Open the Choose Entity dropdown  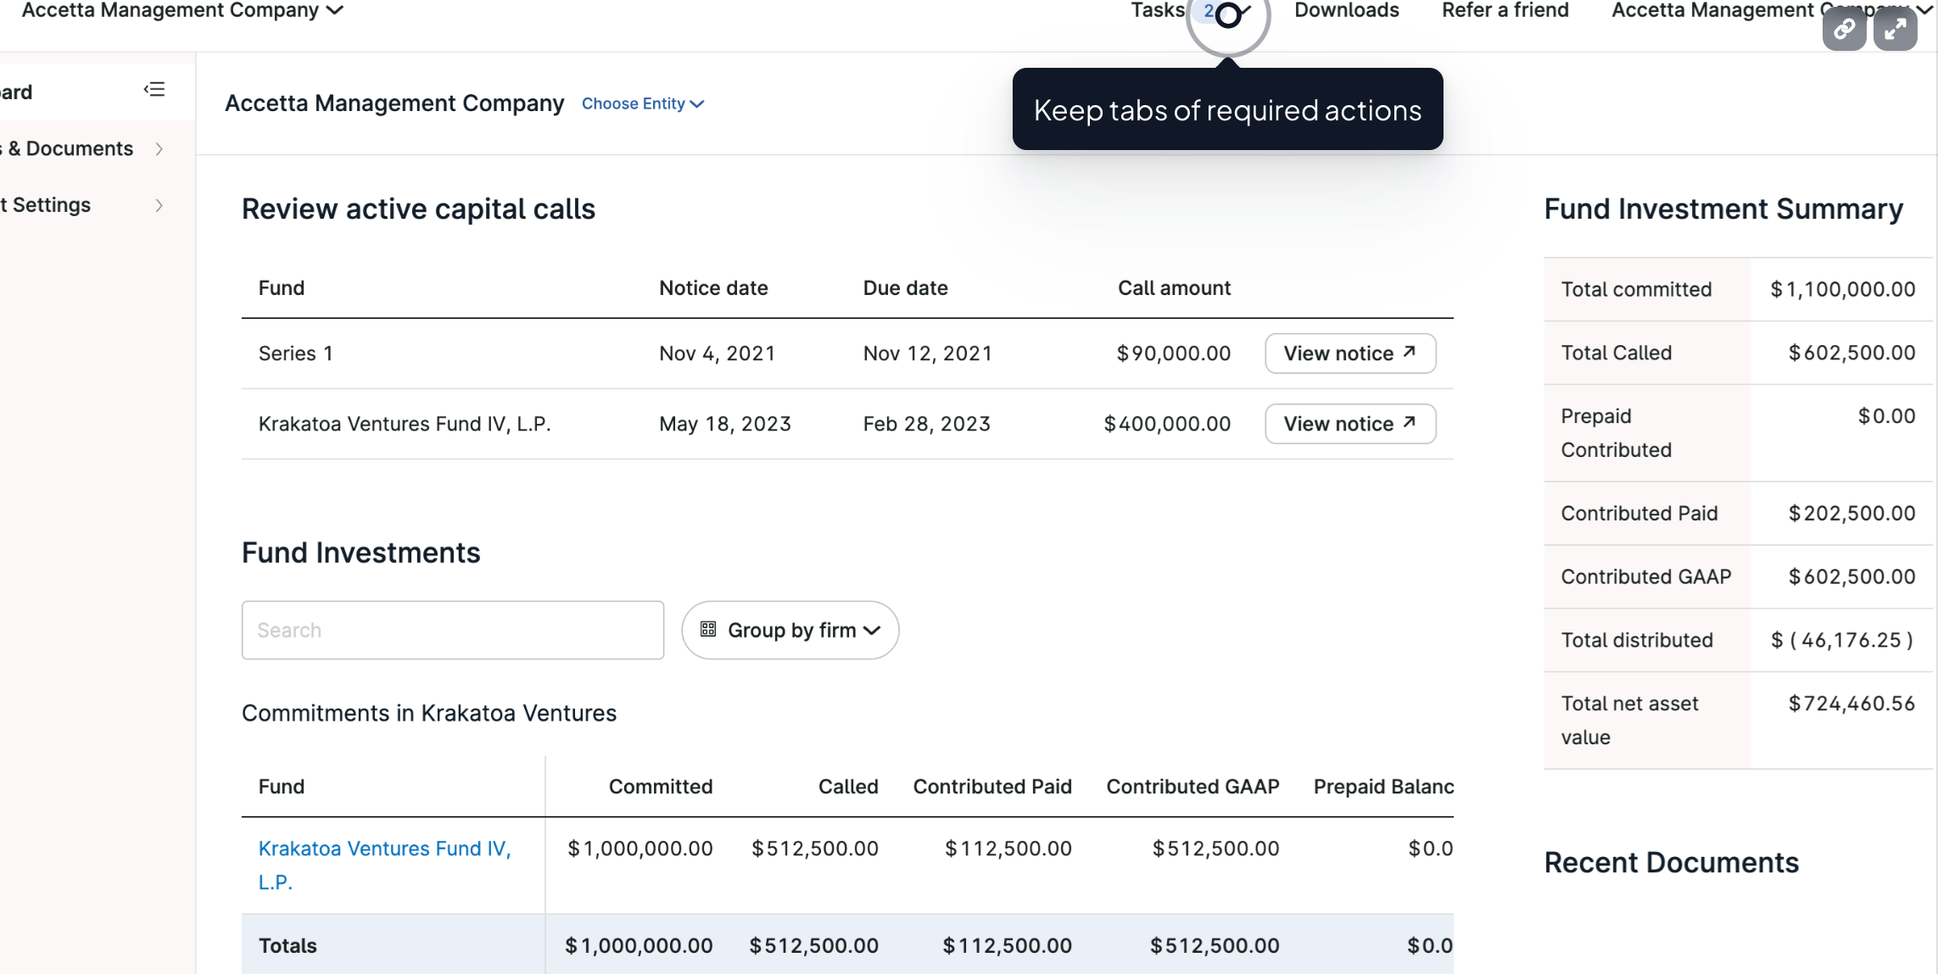642,103
